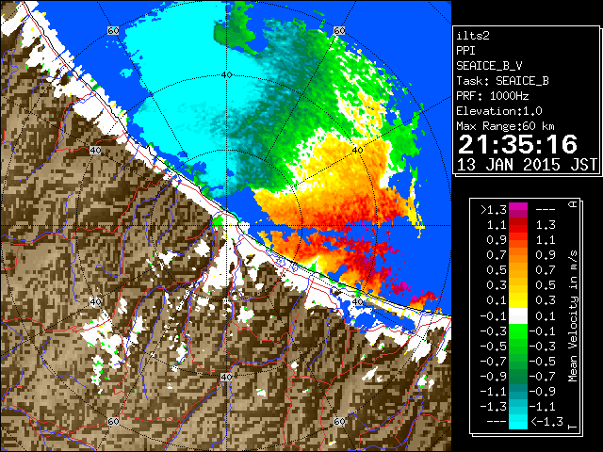Select the 'Task: SEAICE_B' line
603x452 pixels.
pyautogui.click(x=502, y=81)
